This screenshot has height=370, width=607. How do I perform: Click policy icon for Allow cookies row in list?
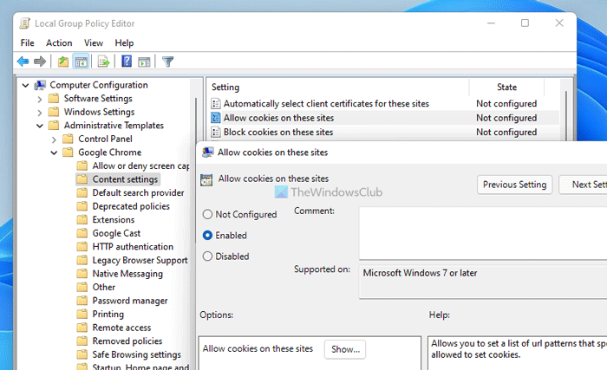point(215,118)
